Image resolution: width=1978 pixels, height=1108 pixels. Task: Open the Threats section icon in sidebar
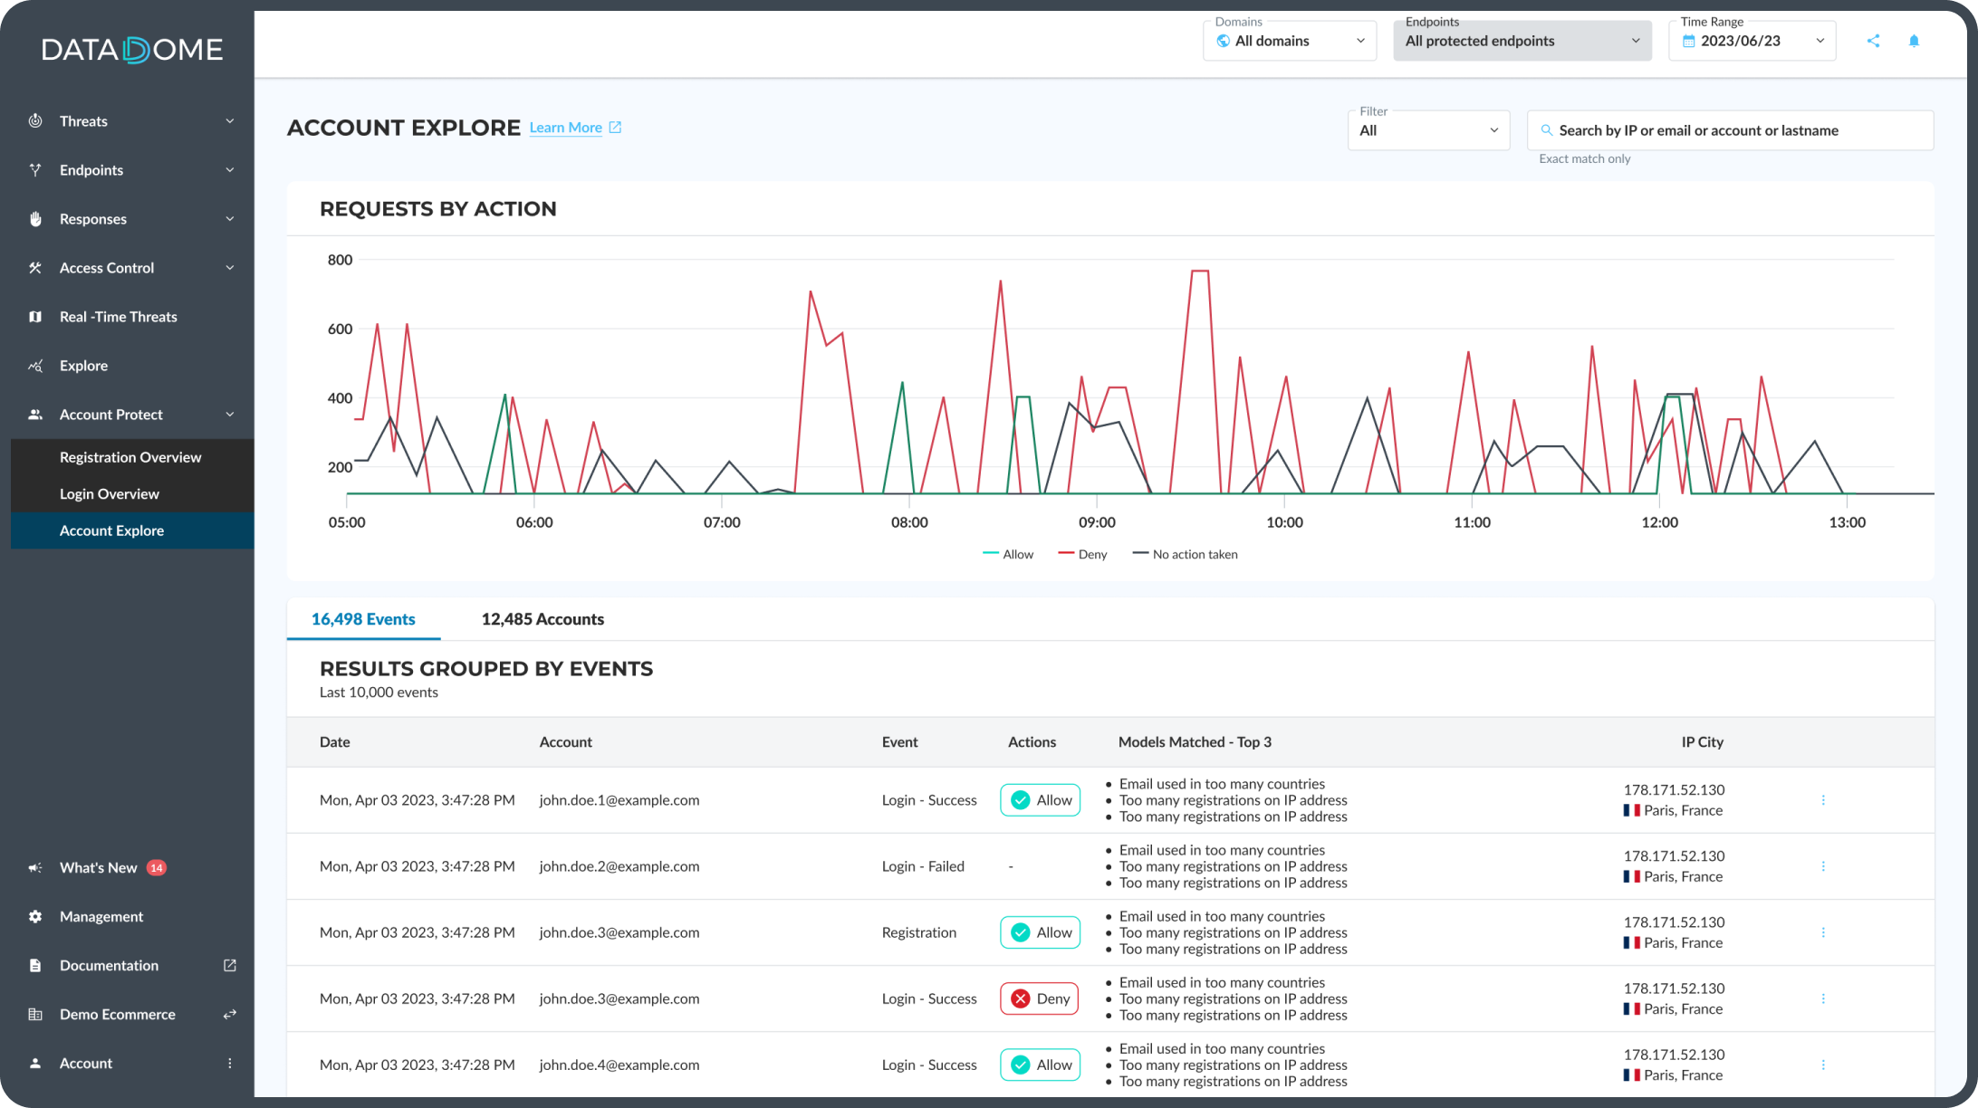tap(34, 120)
